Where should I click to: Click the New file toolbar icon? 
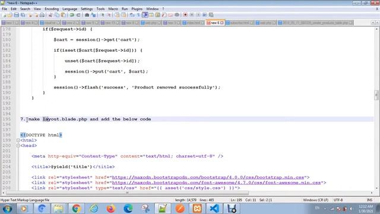click(x=4, y=15)
